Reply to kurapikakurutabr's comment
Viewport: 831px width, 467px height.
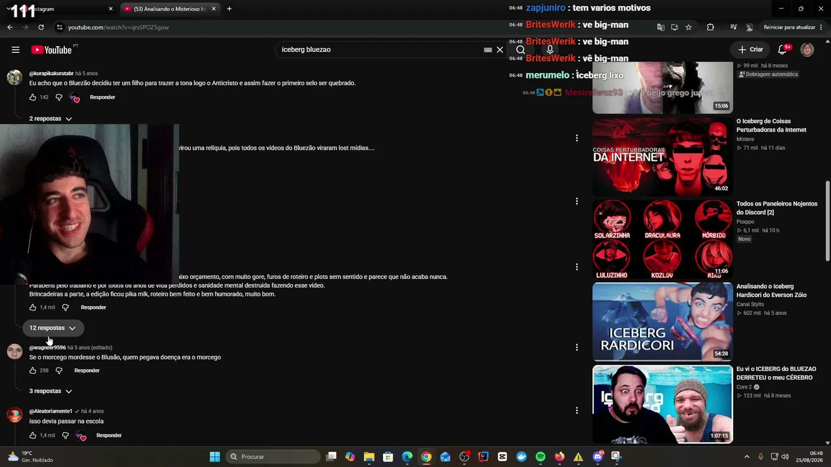[103, 97]
